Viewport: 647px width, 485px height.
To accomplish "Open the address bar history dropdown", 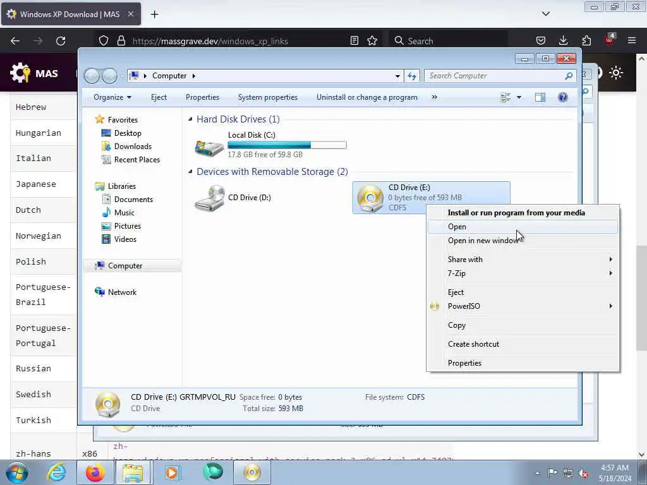I will coord(397,76).
